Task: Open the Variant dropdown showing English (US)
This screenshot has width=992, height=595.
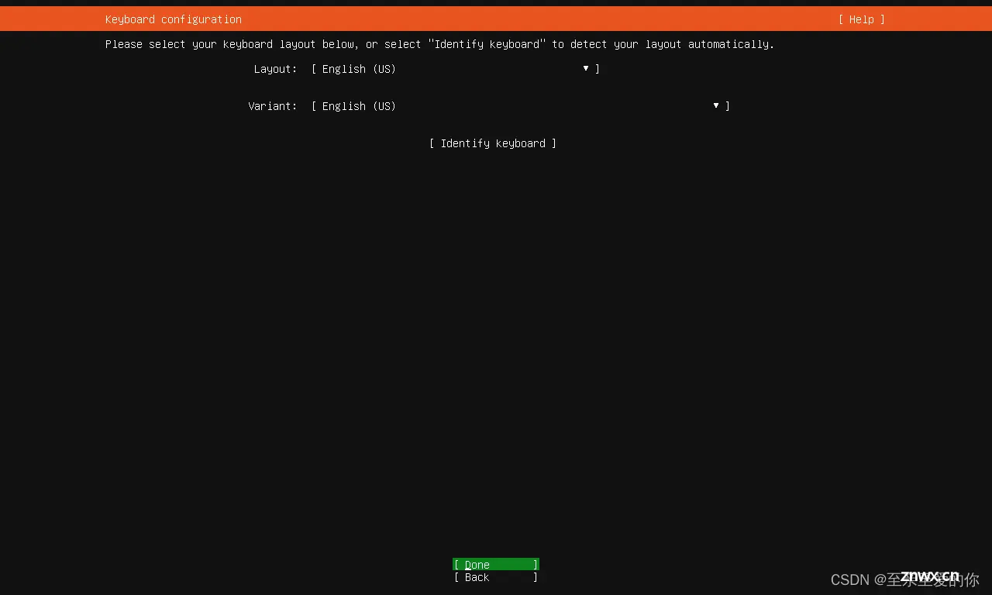Action: pos(520,106)
